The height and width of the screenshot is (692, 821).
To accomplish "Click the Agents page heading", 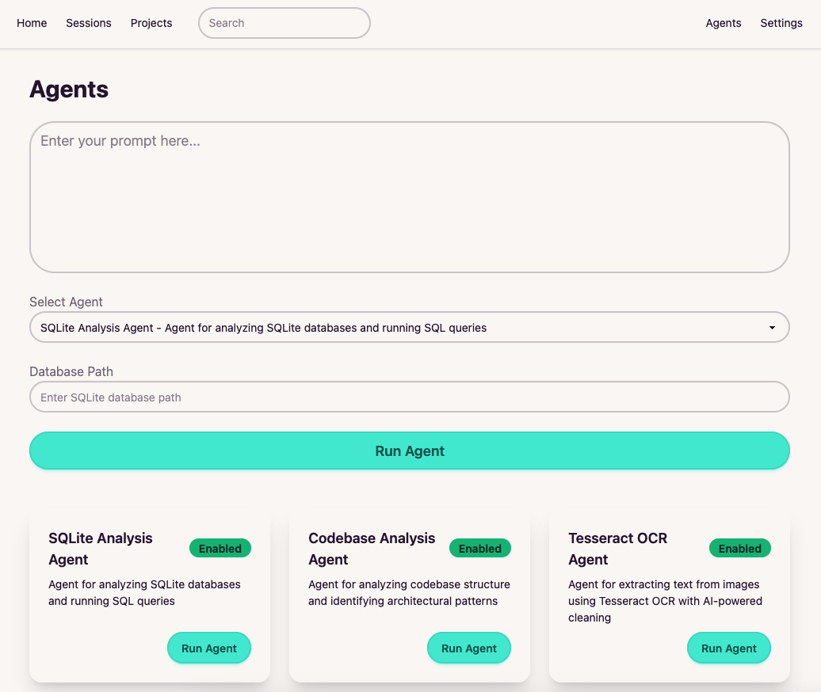I will tap(69, 89).
